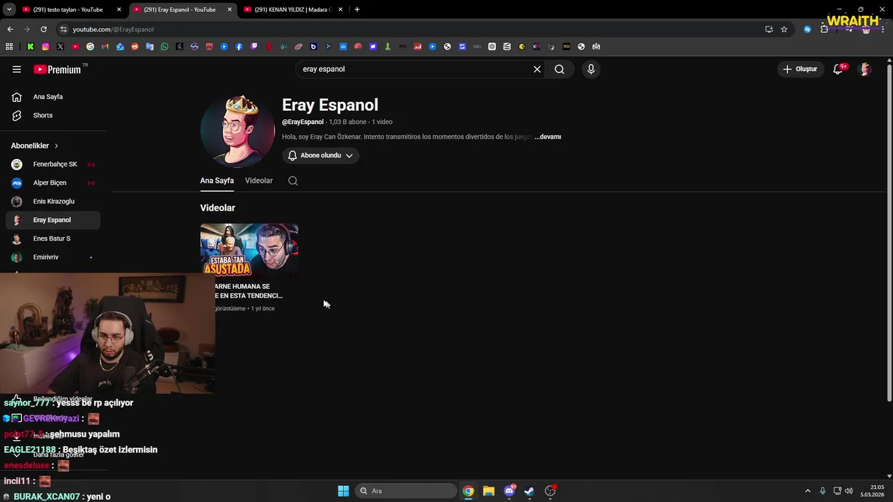This screenshot has height=502, width=893.
Task: Clear the search query with X
Action: point(537,69)
